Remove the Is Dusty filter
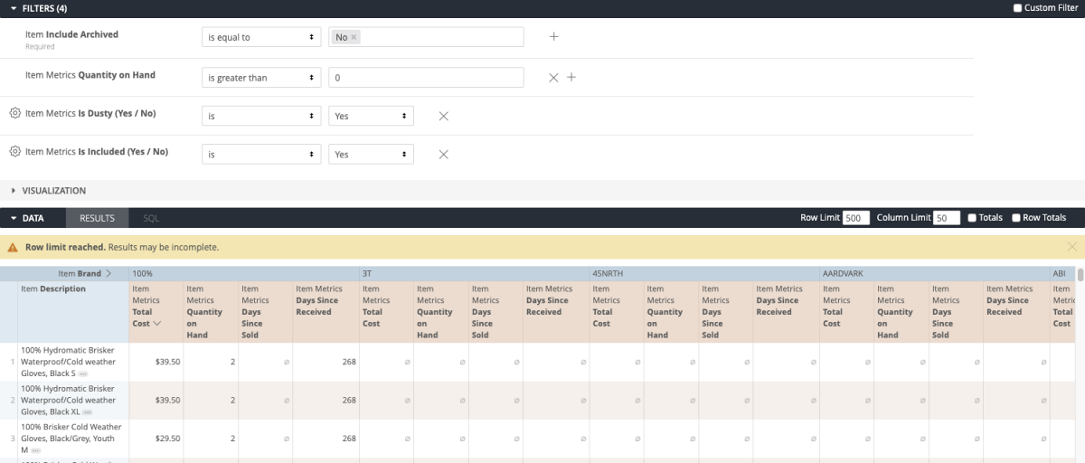The width and height of the screenshot is (1085, 463). tap(443, 116)
